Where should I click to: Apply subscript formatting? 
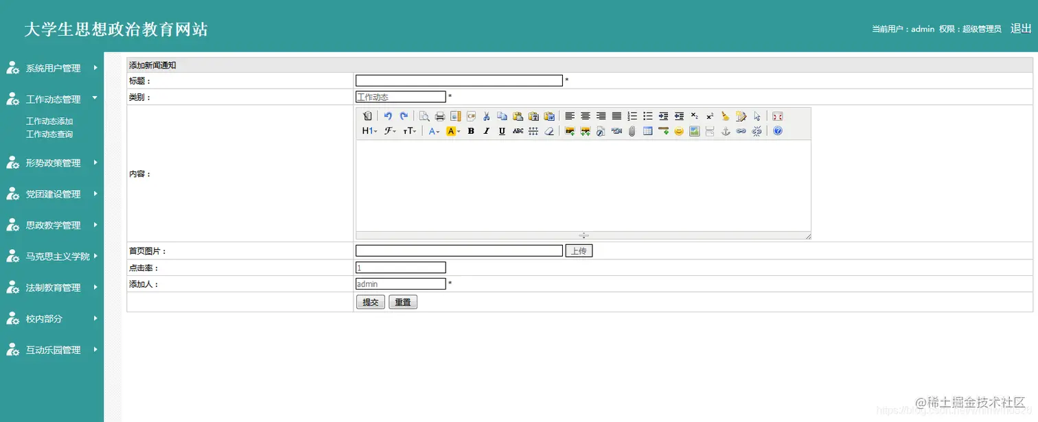pyautogui.click(x=695, y=116)
